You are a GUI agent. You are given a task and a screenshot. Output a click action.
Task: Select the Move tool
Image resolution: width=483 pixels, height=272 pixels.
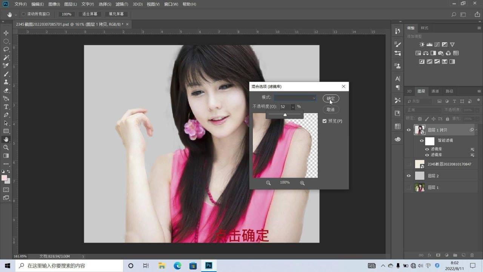coord(6,33)
